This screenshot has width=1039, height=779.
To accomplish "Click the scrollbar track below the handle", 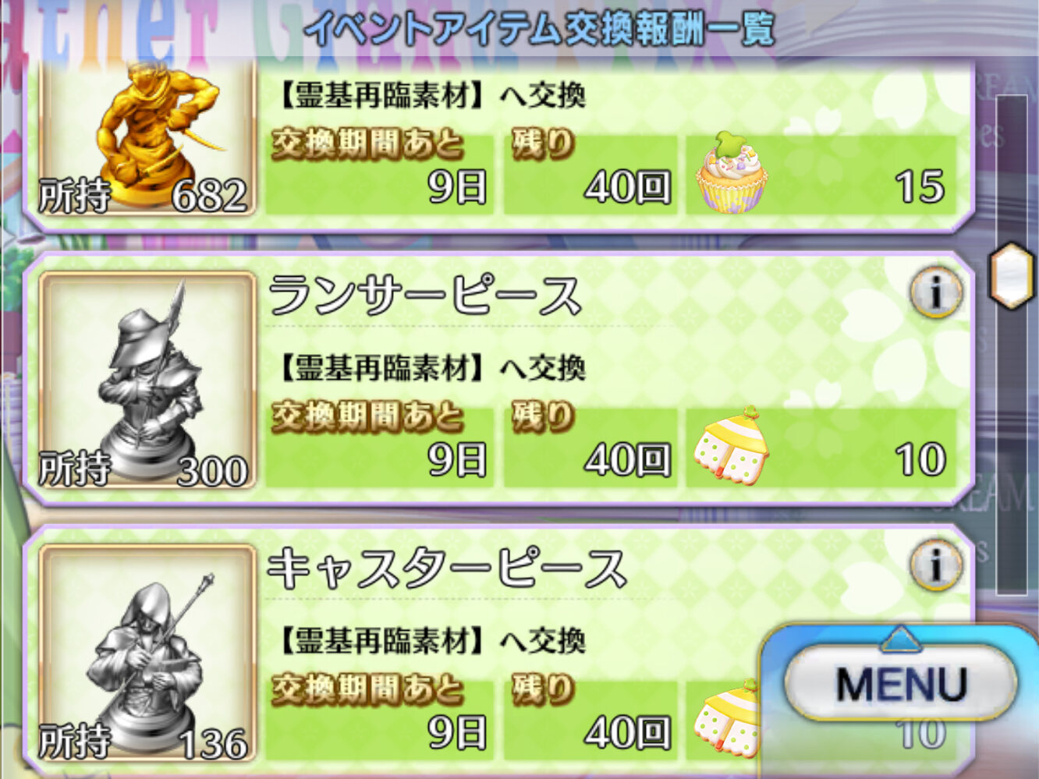I will (x=1012, y=452).
